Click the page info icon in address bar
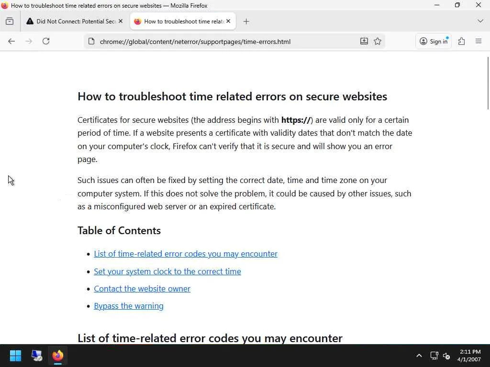Viewport: 490px width, 367px height. click(x=91, y=41)
